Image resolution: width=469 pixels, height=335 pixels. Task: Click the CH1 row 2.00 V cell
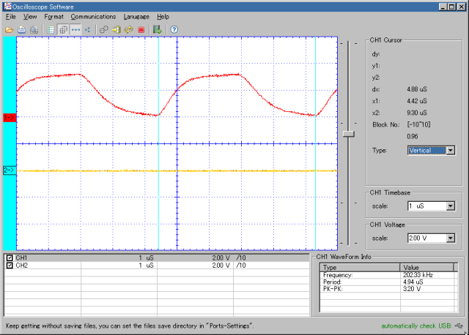click(221, 257)
